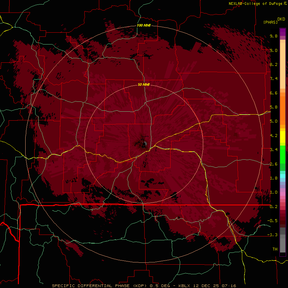The height and width of the screenshot is (288, 288).
Task: Click the 3.4 scale value
Action: (x=274, y=150)
